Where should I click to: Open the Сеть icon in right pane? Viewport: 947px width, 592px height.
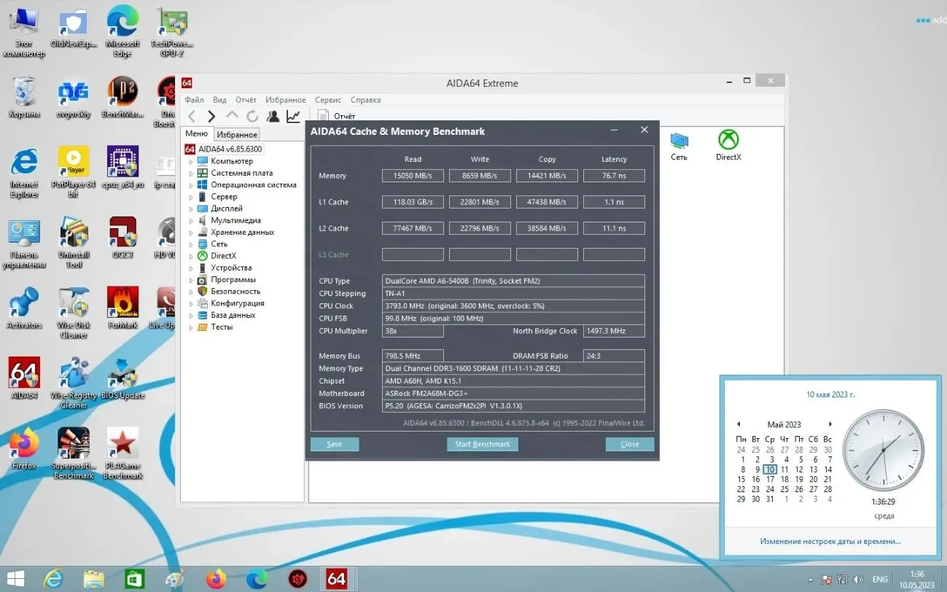point(679,144)
